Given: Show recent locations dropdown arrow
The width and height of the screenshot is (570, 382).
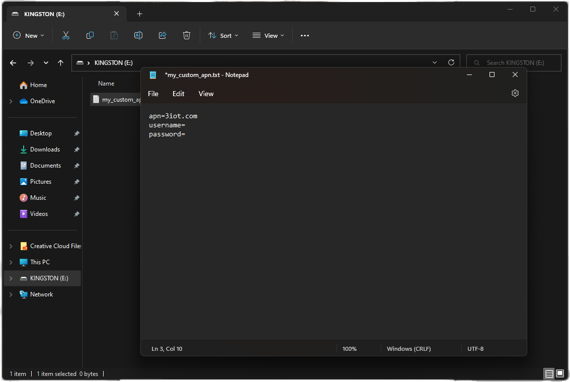Looking at the screenshot, I should (x=46, y=63).
